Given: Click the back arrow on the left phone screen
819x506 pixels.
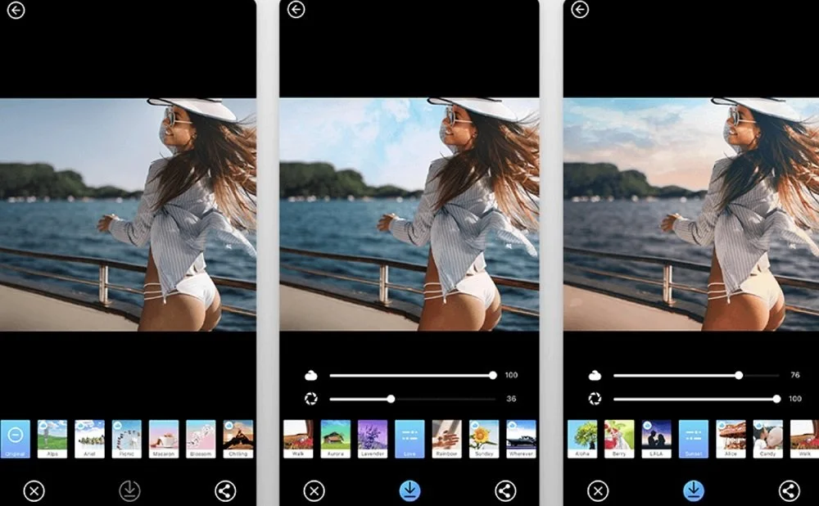Looking at the screenshot, I should coord(16,10).
